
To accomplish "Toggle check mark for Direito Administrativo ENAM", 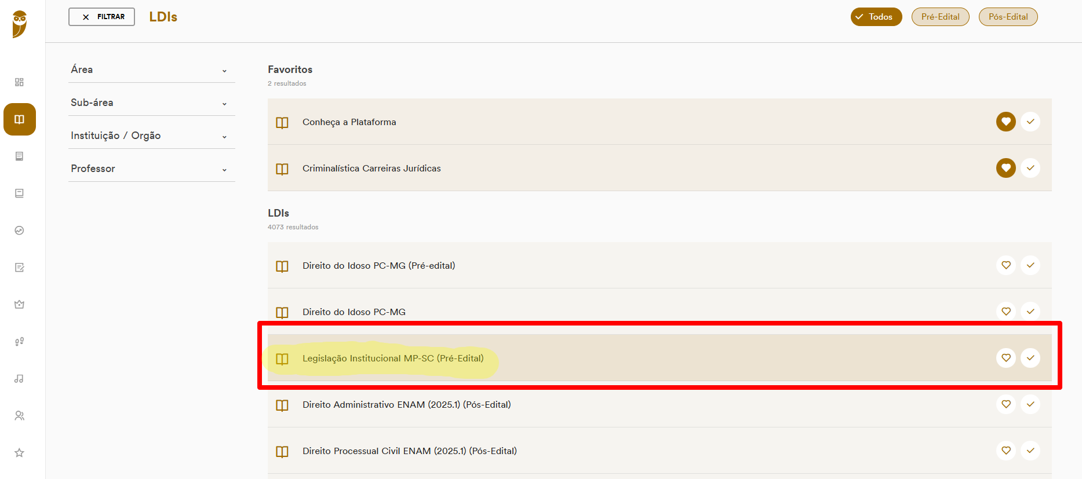I will [1030, 404].
